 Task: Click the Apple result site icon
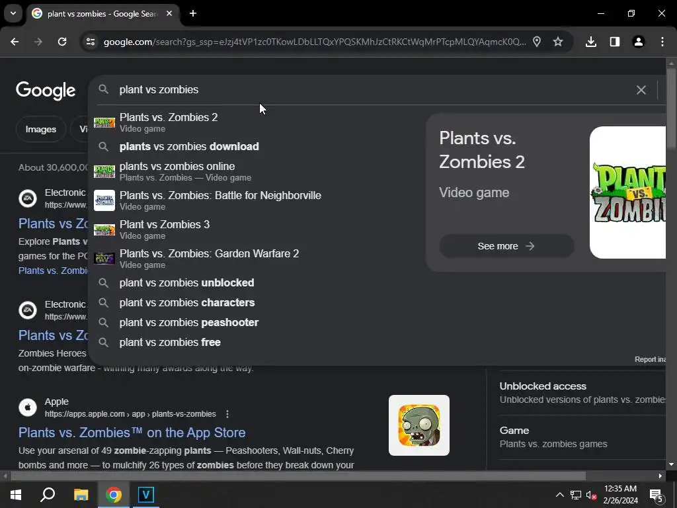click(28, 407)
